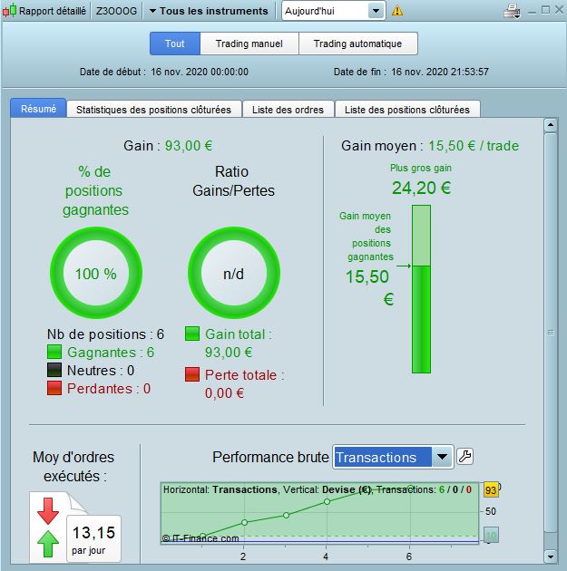Click the red Perte totale legend square

pos(192,374)
